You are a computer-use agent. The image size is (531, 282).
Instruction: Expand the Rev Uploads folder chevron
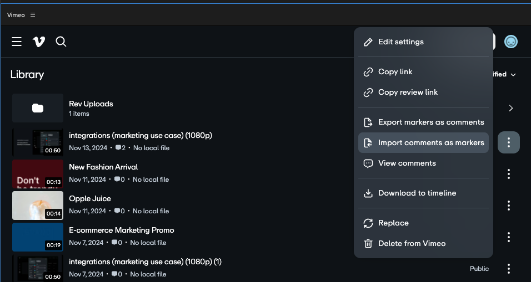click(x=510, y=108)
